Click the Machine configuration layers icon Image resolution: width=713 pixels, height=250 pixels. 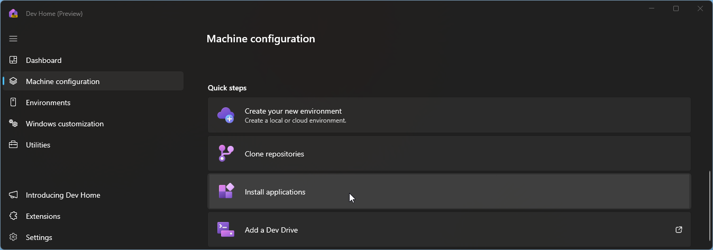pyautogui.click(x=14, y=81)
